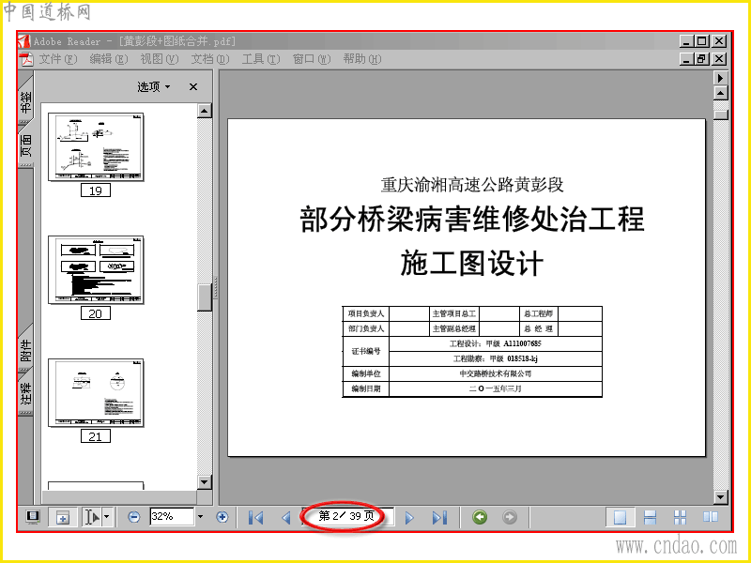Switch to the 书签 bookmarks side tab

pos(26,100)
